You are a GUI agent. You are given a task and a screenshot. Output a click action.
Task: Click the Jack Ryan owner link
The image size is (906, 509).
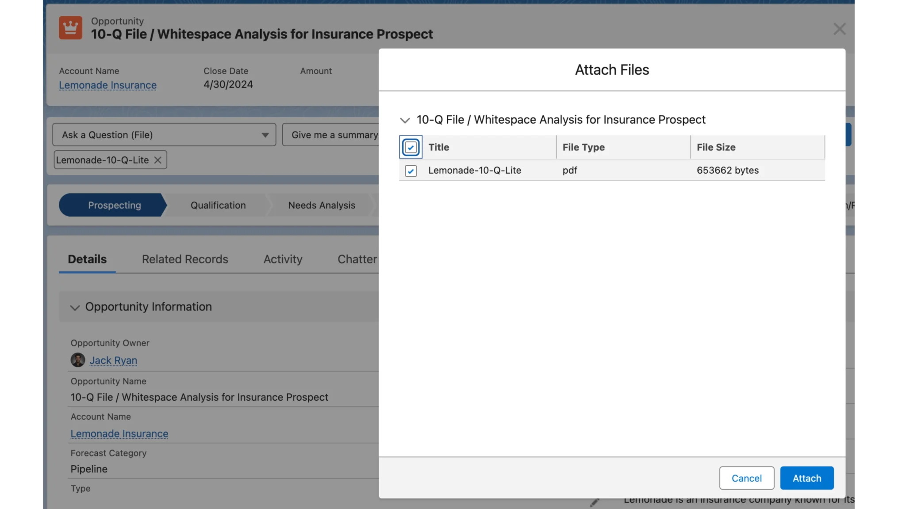tap(113, 360)
